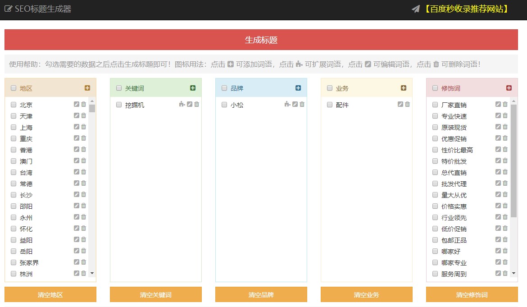
Task: Check the 北京 checkbox
Action: pos(13,104)
